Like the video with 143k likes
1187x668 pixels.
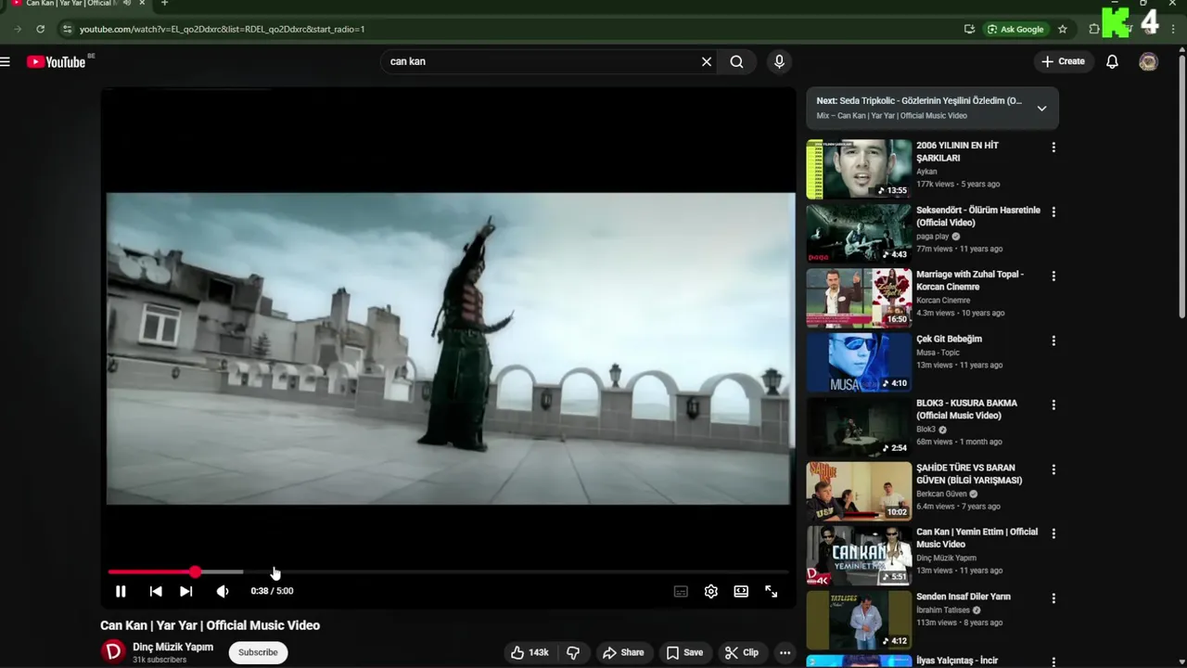click(x=530, y=652)
